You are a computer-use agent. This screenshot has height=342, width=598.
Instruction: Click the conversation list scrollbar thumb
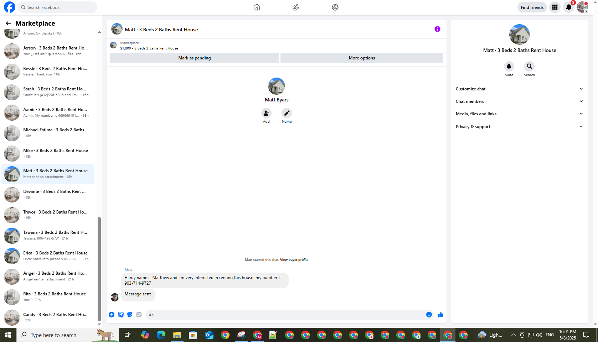tap(99, 269)
